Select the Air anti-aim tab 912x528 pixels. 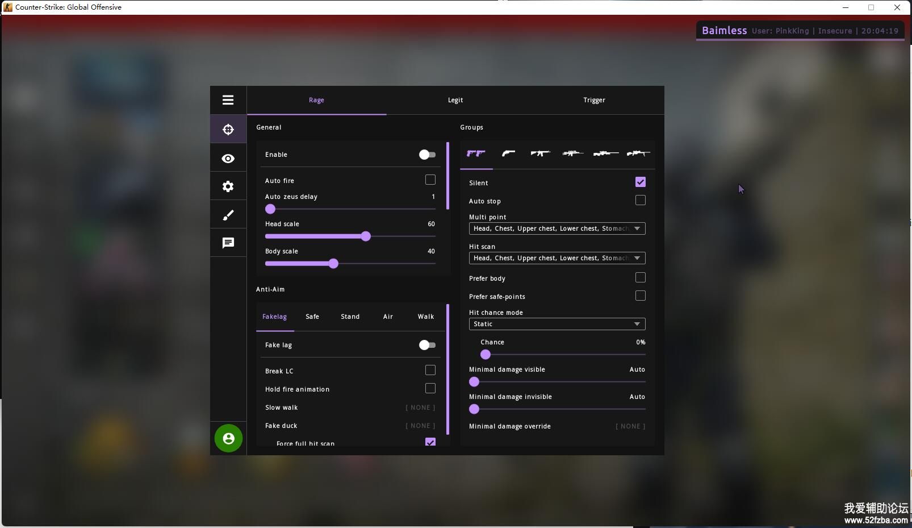388,317
